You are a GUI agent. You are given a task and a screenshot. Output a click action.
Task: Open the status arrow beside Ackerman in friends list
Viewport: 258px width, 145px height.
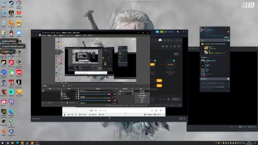pos(214,30)
